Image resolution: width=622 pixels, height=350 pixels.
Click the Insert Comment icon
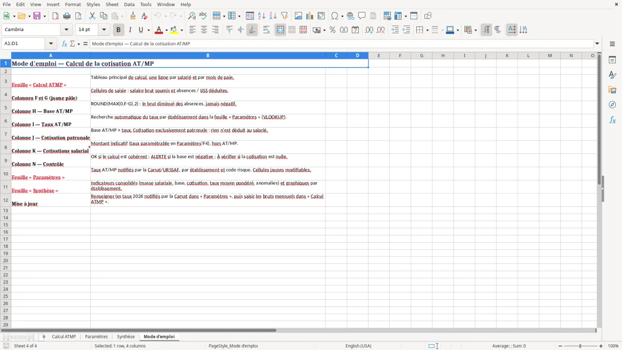click(362, 16)
